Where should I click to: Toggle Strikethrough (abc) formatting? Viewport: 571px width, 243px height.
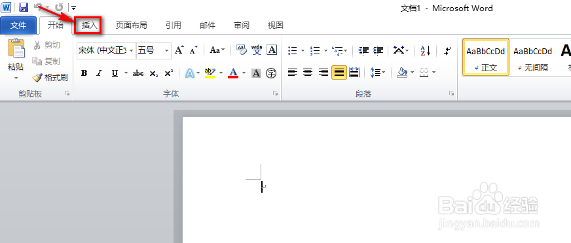[x=138, y=73]
